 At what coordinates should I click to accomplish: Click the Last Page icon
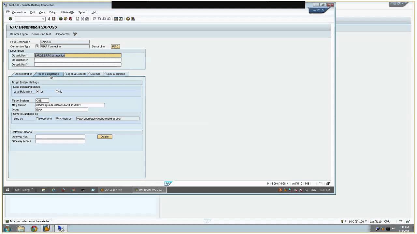tap(109, 19)
